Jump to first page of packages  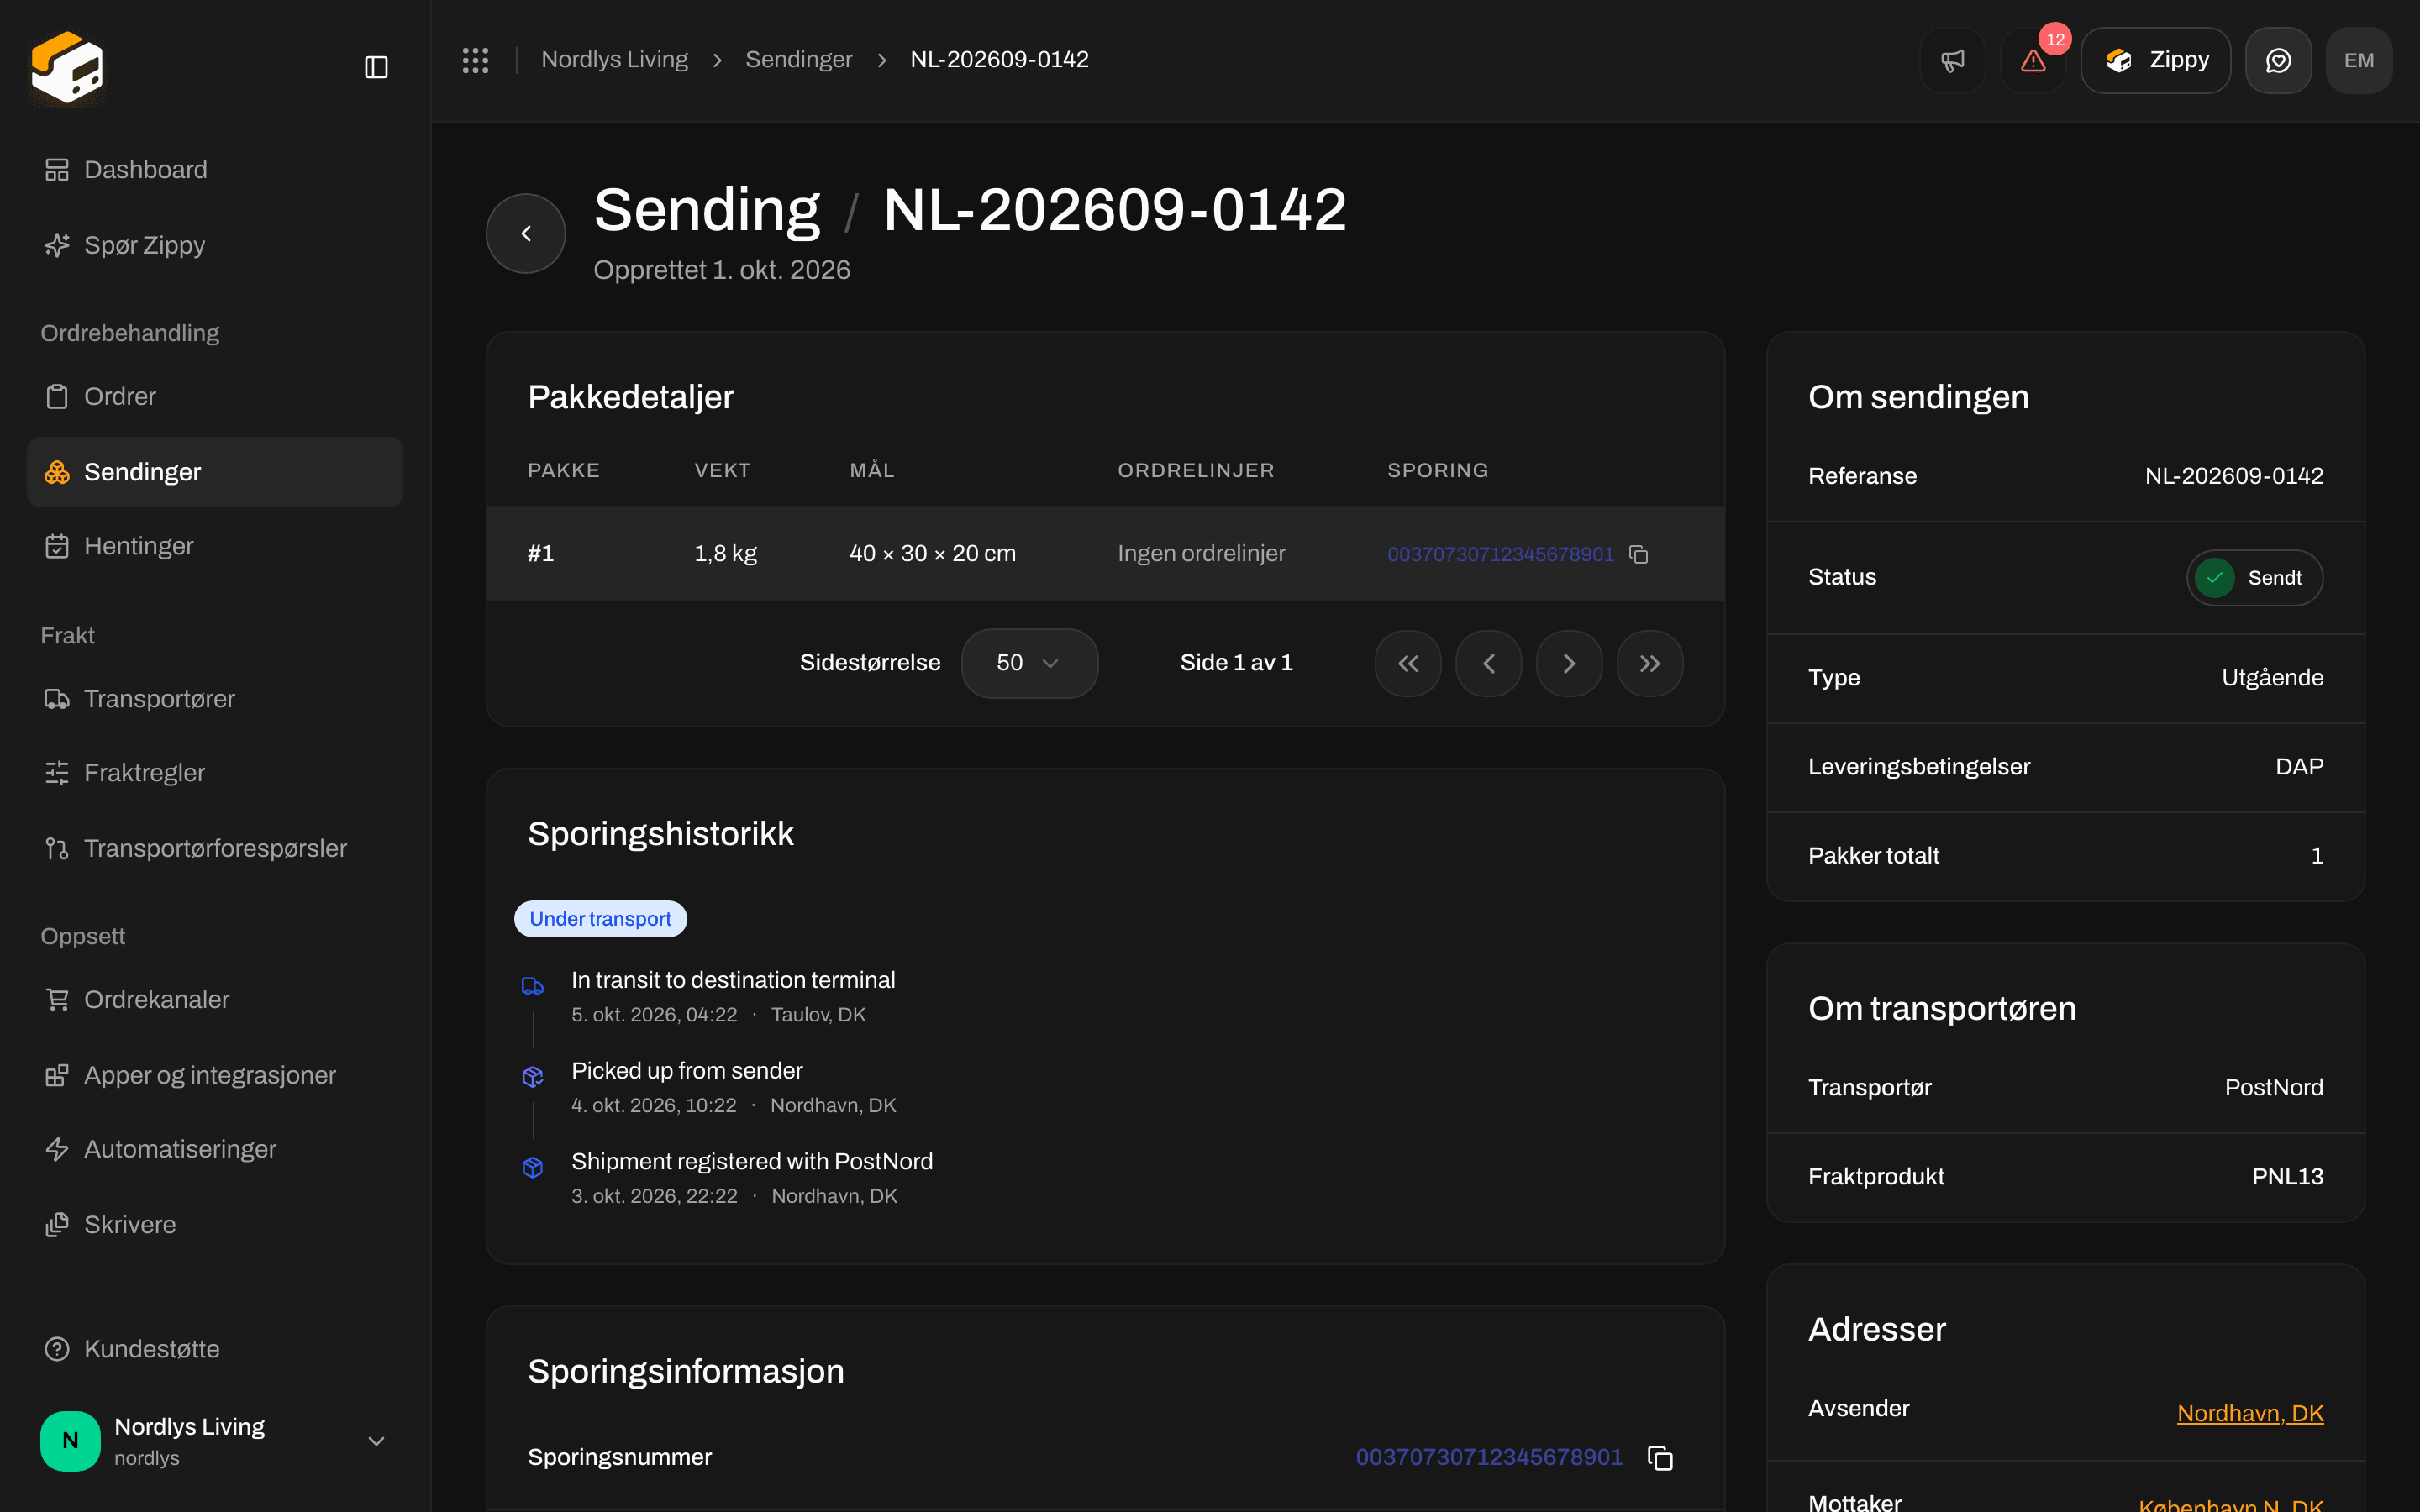pos(1408,663)
